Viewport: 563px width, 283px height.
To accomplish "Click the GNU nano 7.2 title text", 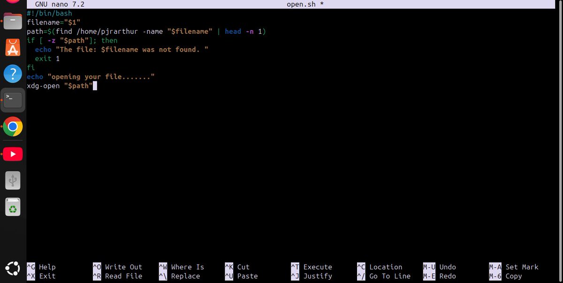I will tap(60, 4).
